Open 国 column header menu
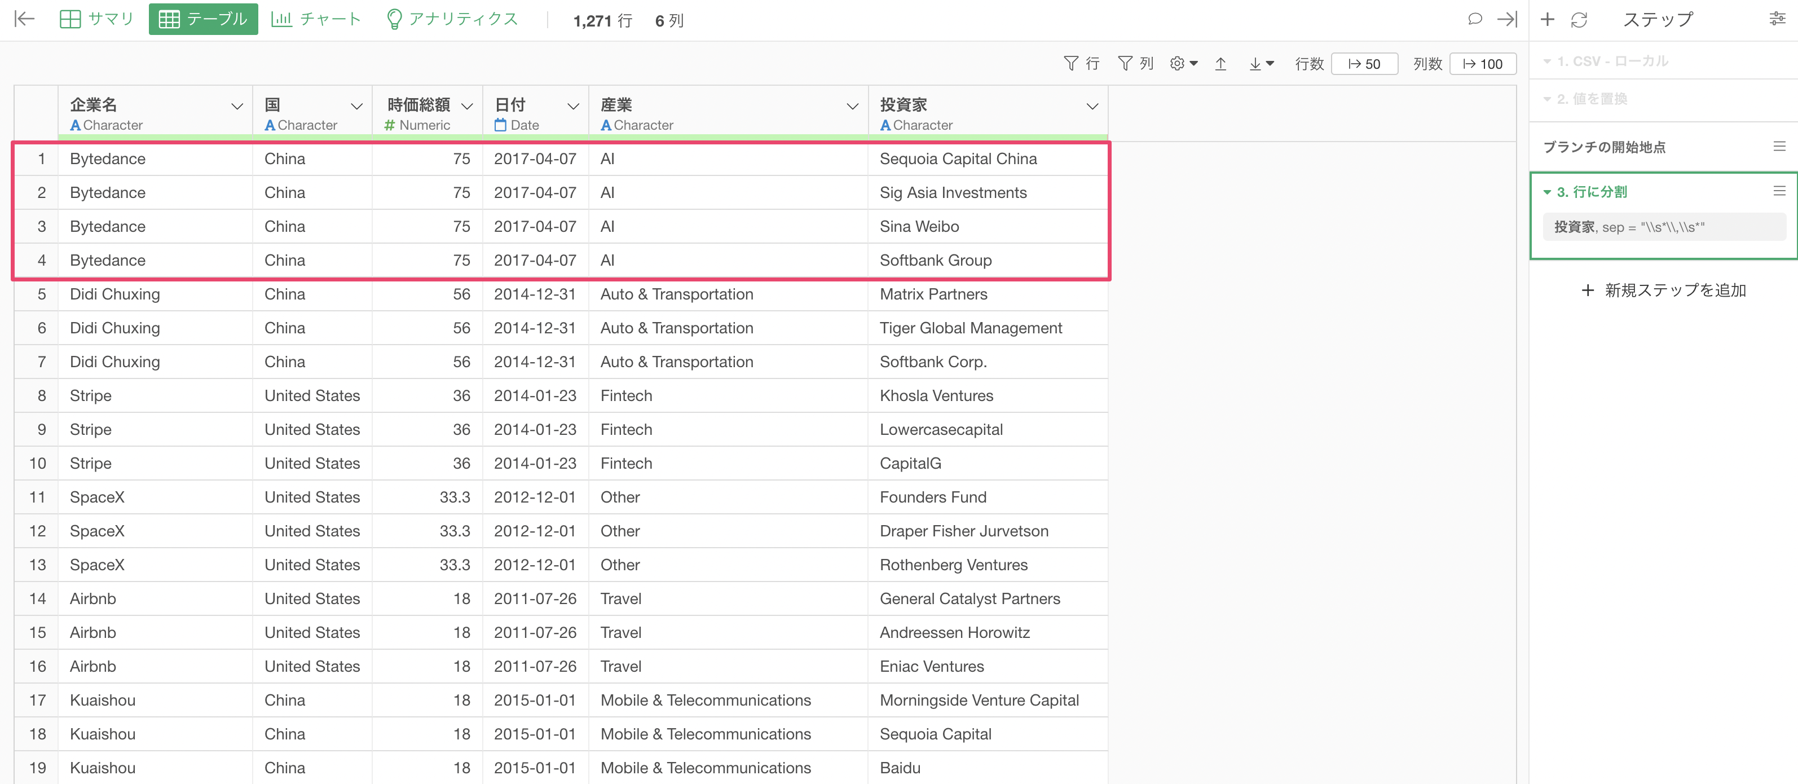This screenshot has width=1798, height=784. pos(356,106)
